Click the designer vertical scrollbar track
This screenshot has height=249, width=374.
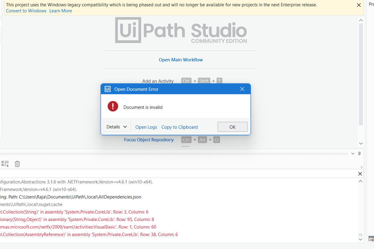[x=361, y=75]
